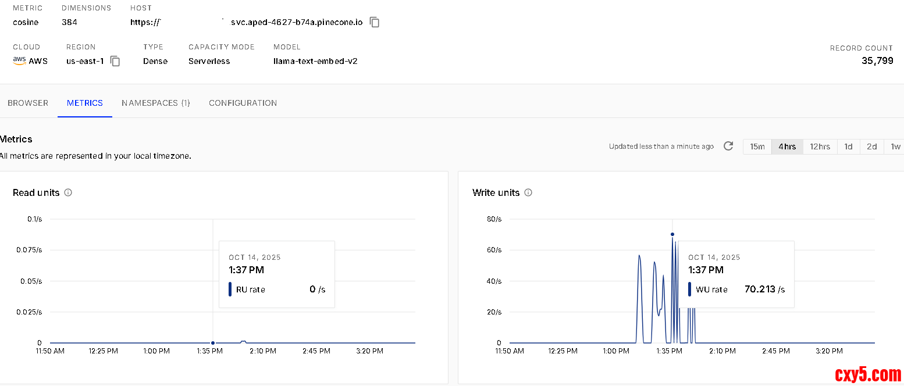Click the Write units peak data point
The width and height of the screenshot is (904, 386).
(x=672, y=234)
